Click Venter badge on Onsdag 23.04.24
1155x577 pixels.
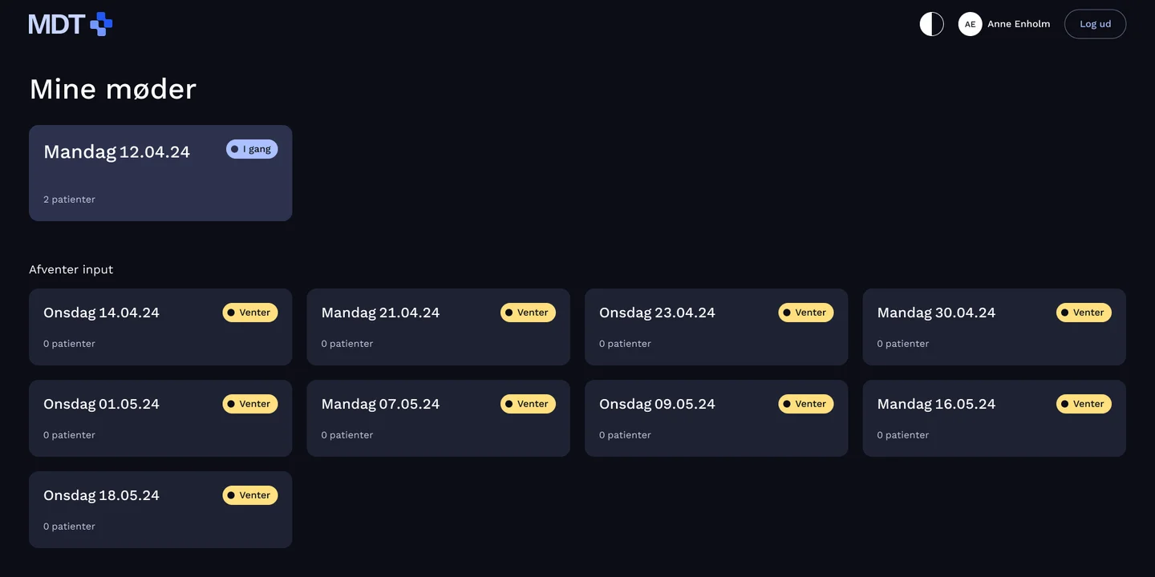[x=806, y=313]
